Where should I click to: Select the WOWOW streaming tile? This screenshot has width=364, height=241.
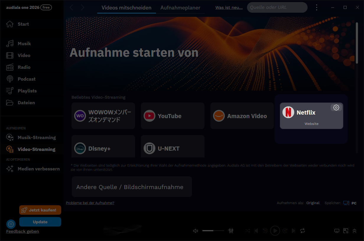coord(103,116)
